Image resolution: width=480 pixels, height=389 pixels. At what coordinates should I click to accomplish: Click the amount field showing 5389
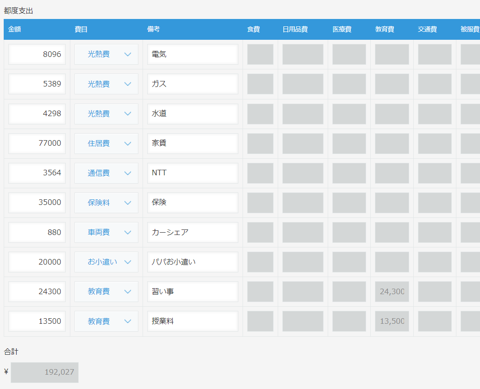tap(37, 84)
